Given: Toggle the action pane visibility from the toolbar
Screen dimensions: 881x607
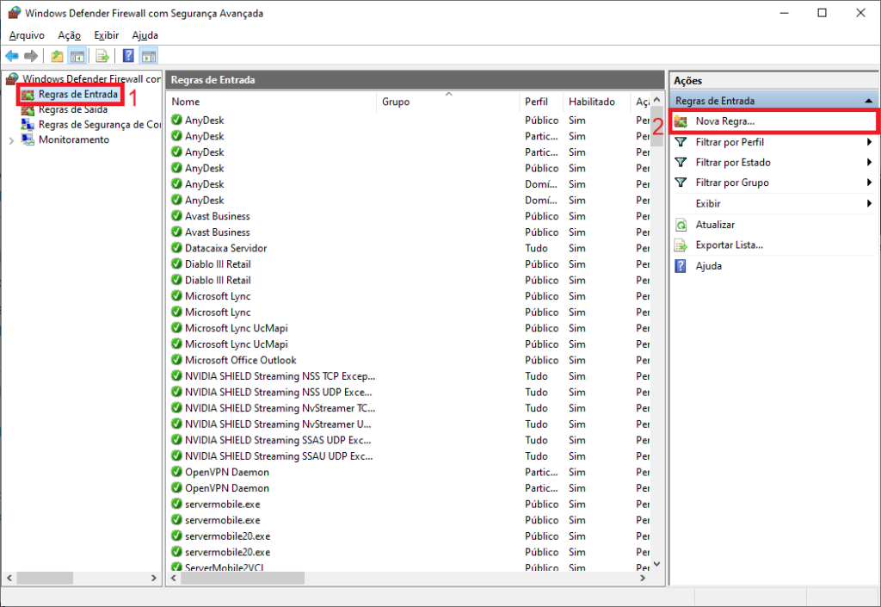Looking at the screenshot, I should coord(150,55).
